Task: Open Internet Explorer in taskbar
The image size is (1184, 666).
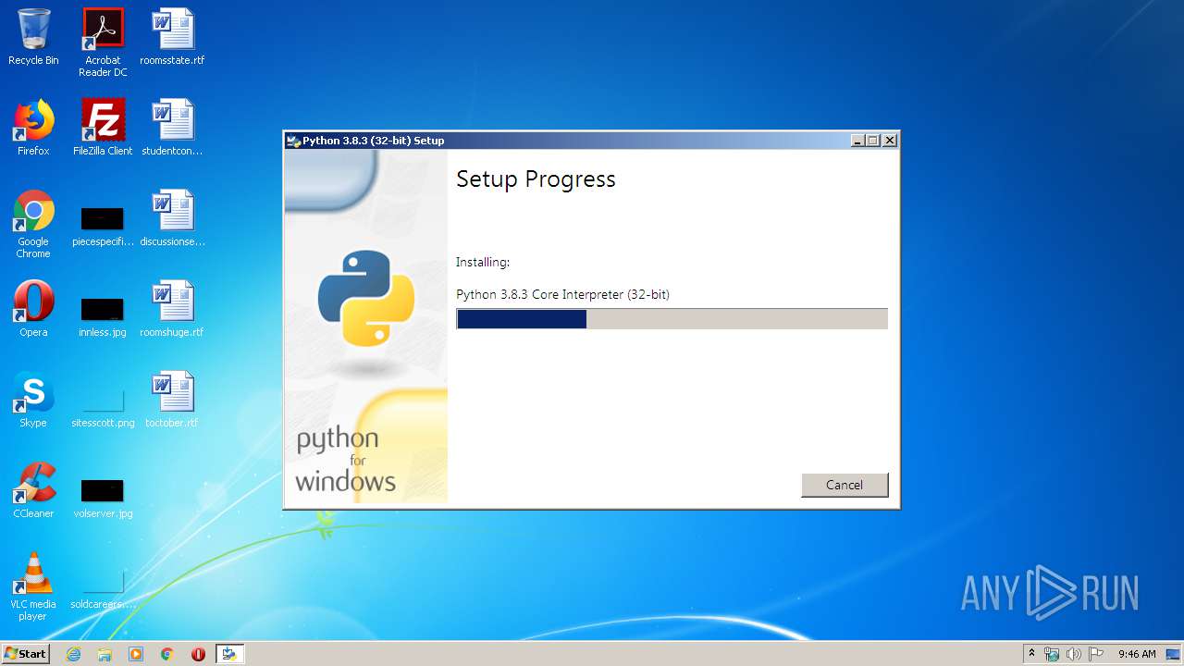Action: 73,654
